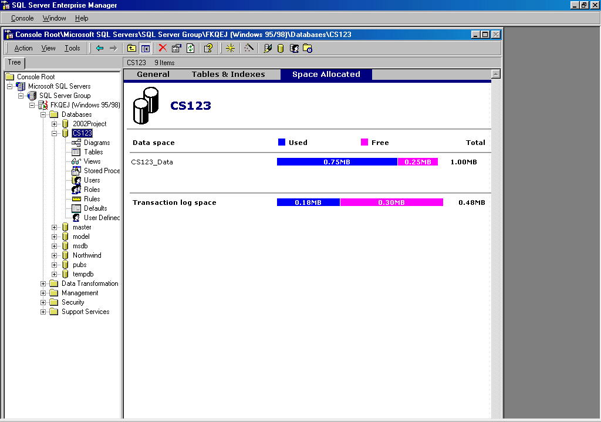Viewport: 601px width, 422px height.
Task: Click the Refresh toolbar icon
Action: click(190, 48)
